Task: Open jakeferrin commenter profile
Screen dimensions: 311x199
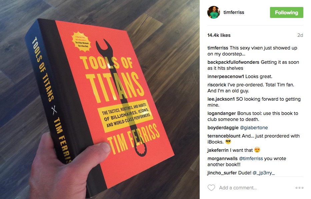Action: coord(218,150)
